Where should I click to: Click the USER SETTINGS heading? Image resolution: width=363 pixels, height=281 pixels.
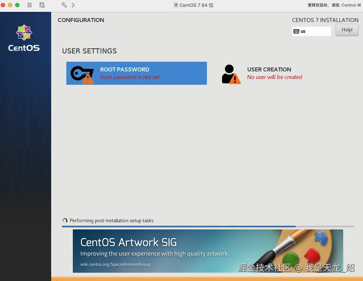89,51
